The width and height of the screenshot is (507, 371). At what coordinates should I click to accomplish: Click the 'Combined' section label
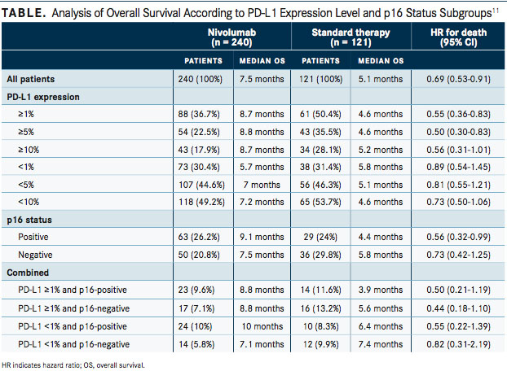point(28,273)
